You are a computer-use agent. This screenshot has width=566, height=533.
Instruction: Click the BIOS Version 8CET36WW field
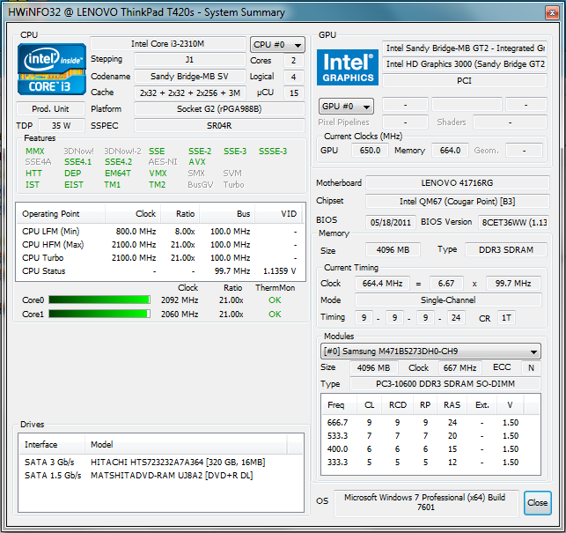(514, 222)
